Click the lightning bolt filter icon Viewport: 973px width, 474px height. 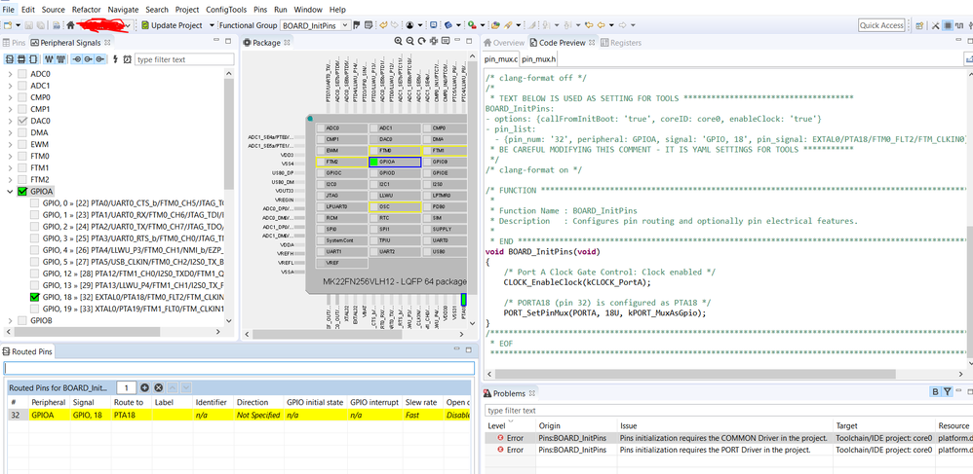114,59
